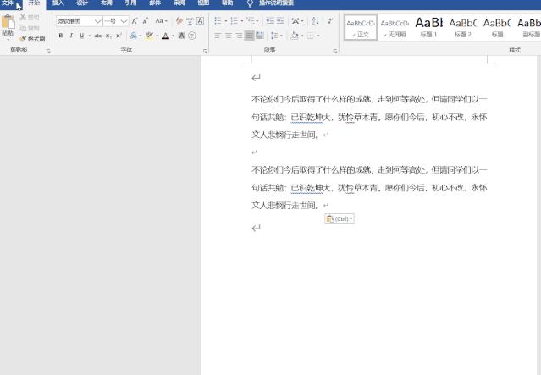Screen dimensions: 541x375
Task: Switch to the References (引用) tab
Action: coord(130,3)
